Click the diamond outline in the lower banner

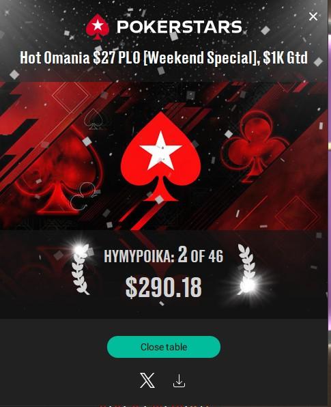pos(298,214)
